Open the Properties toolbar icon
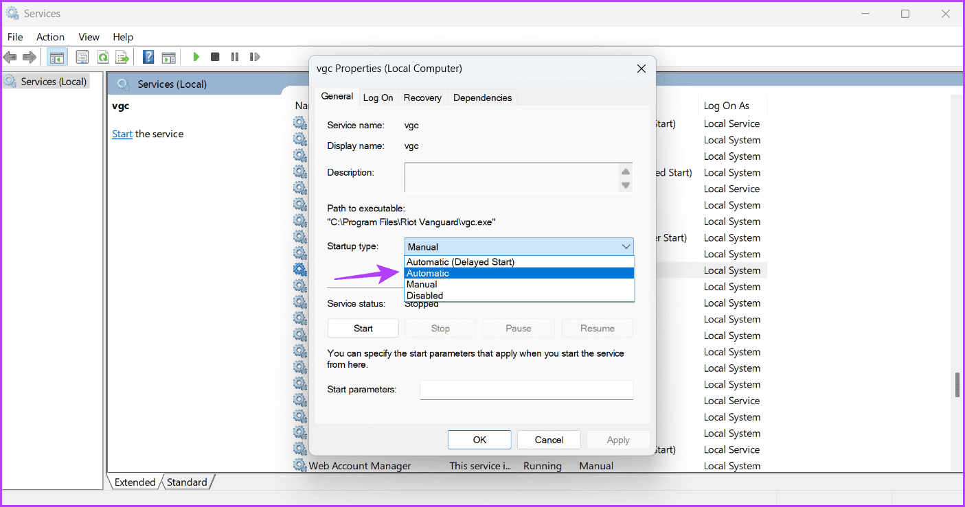Viewport: 965px width, 507px height. point(82,57)
